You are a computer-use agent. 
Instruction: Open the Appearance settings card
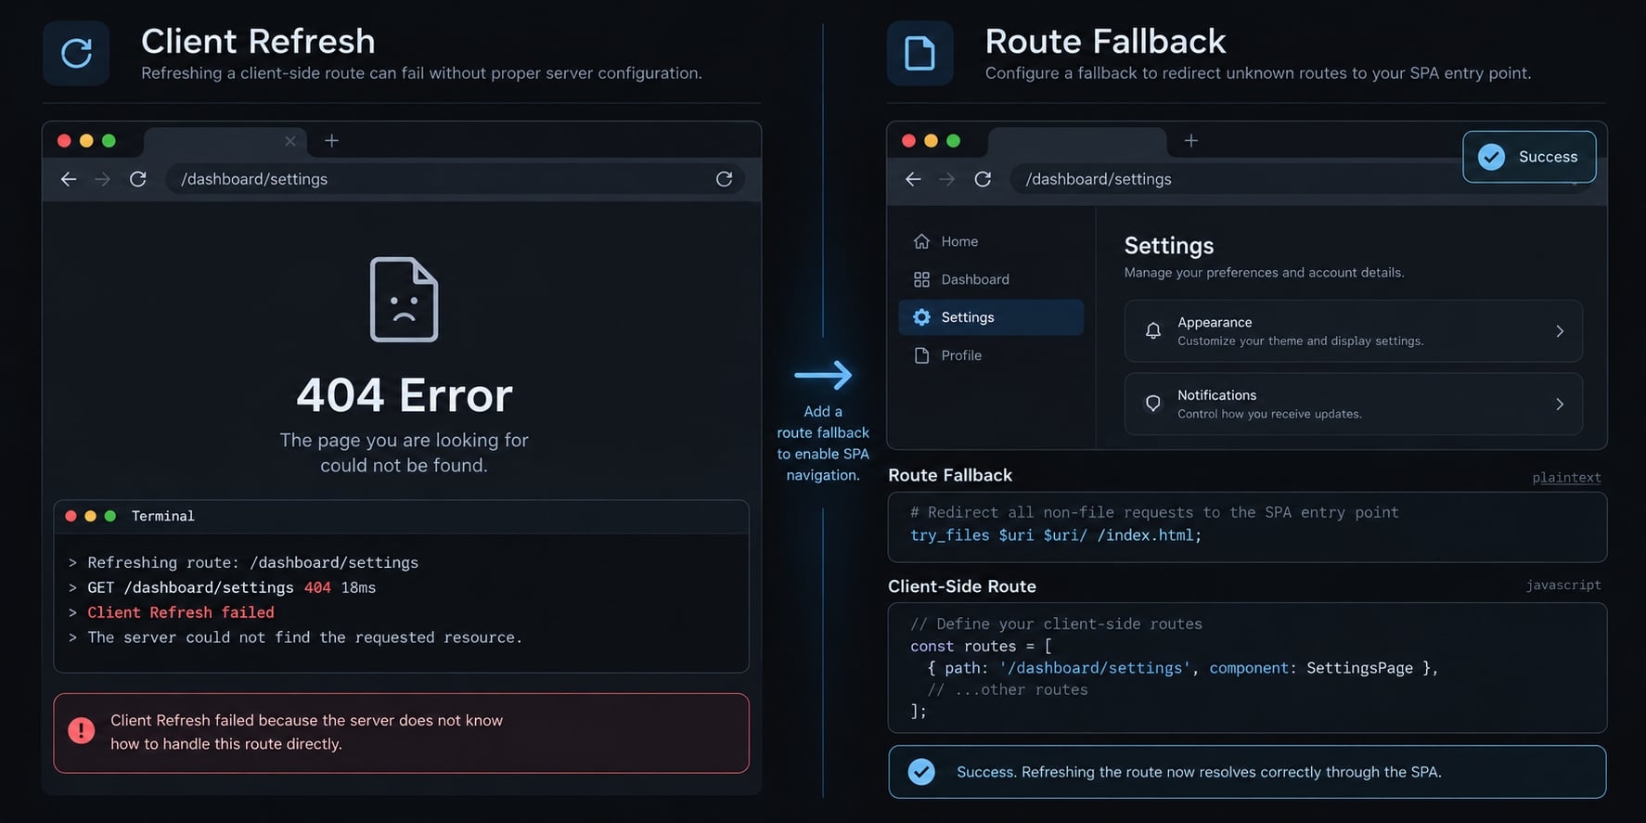coord(1354,331)
